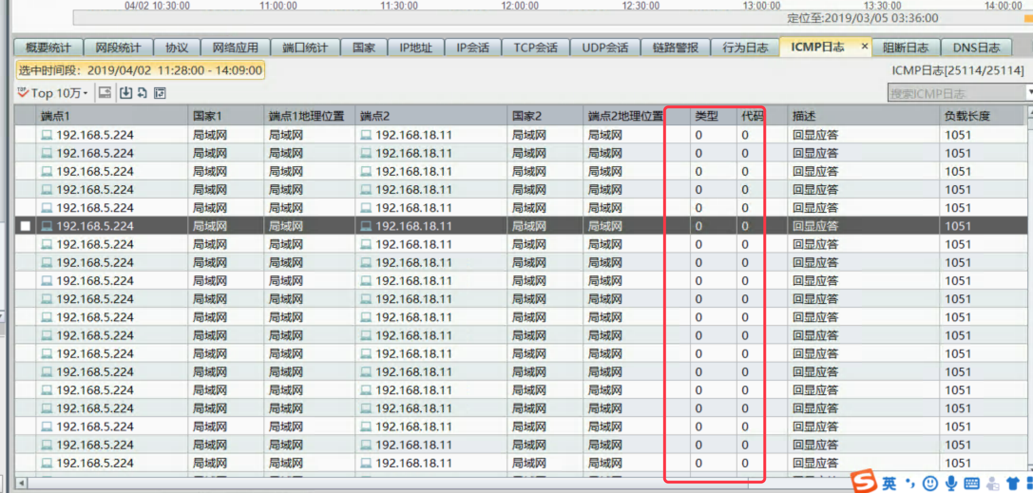
Task: Click the 负载长度 column header
Action: pyautogui.click(x=967, y=116)
